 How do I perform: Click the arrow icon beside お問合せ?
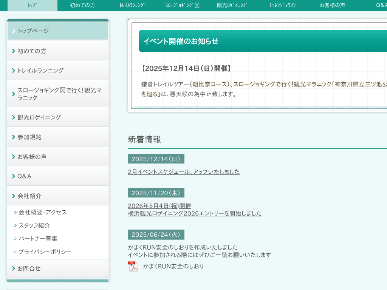click(x=14, y=268)
